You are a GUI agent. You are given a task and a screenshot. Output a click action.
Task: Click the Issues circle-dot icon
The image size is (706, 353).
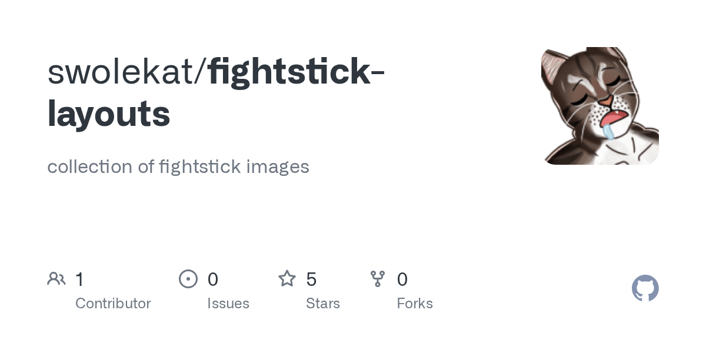pyautogui.click(x=188, y=278)
